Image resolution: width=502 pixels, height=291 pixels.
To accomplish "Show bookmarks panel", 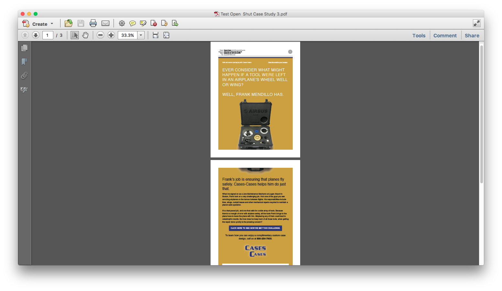I will [24, 62].
